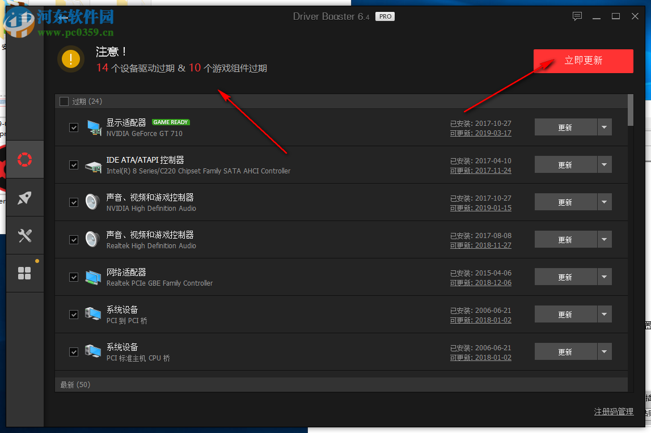Uncheck the PCI 标准主机 CPU 桥 checkbox
Image resolution: width=651 pixels, height=433 pixels.
pos(74,352)
